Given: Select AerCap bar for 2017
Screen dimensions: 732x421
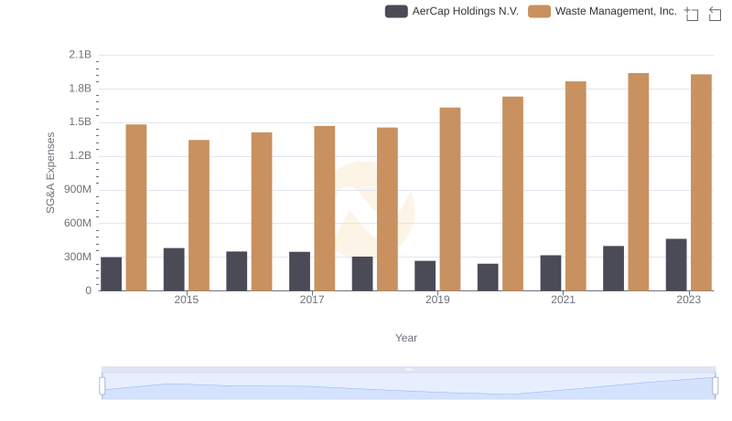Looking at the screenshot, I should tap(300, 271).
